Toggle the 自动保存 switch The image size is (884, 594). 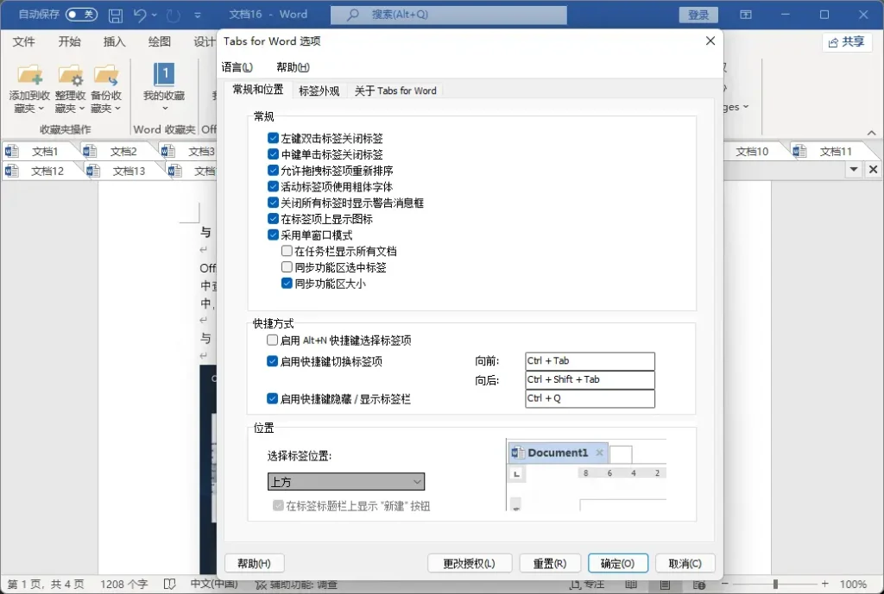tap(81, 15)
